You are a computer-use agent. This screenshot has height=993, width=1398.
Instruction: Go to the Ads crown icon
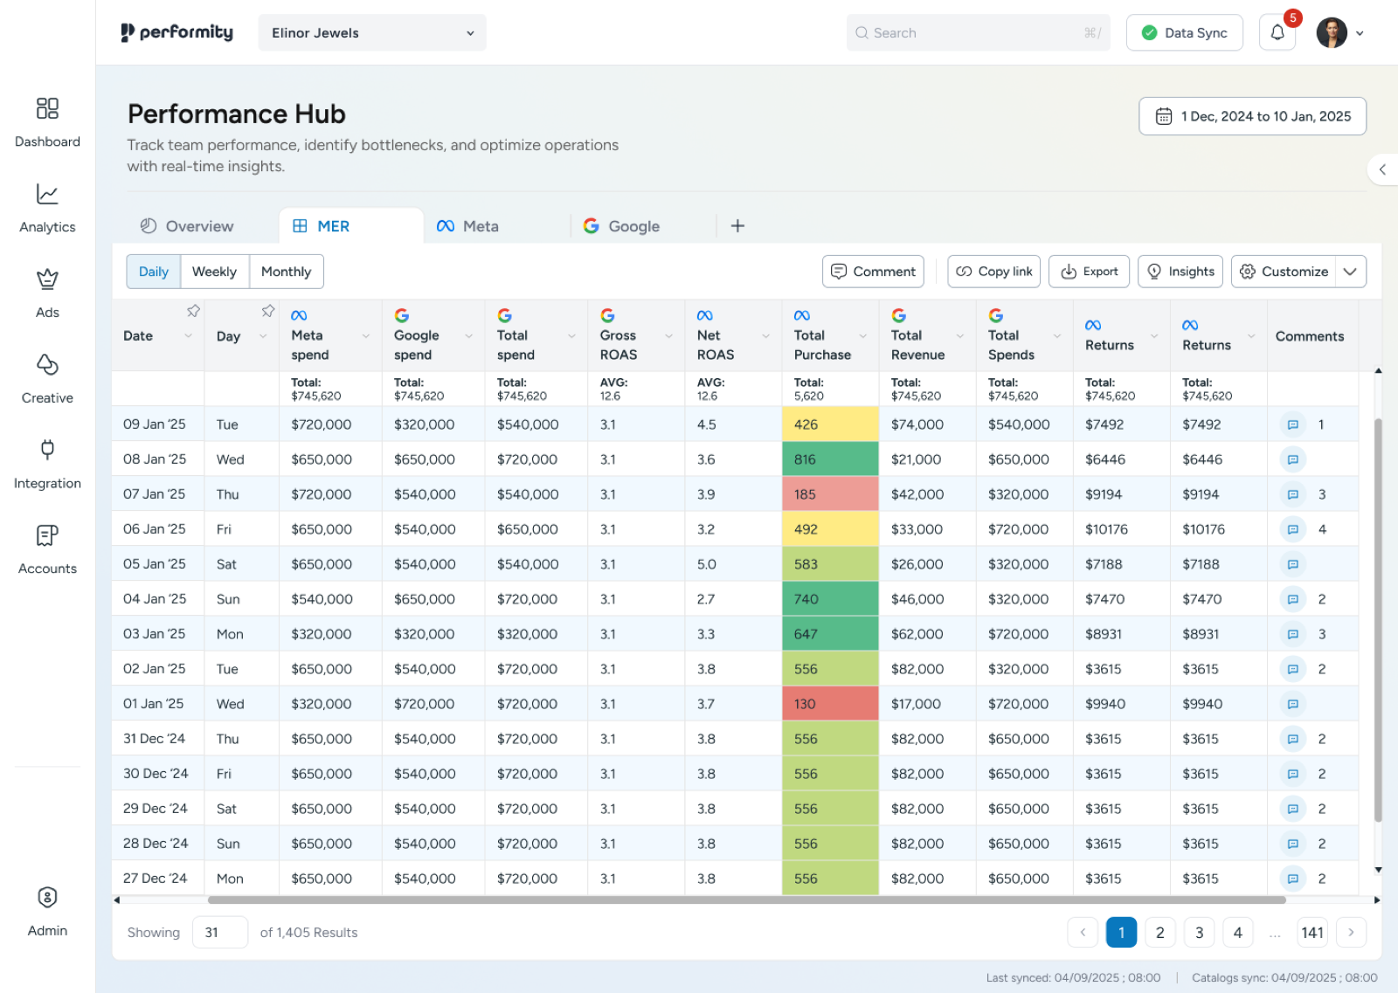[x=47, y=279]
